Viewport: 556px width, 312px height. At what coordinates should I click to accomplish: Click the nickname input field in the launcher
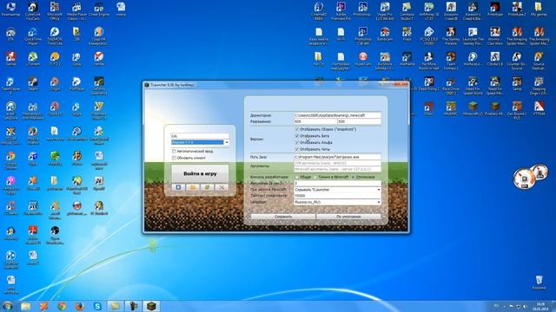[200, 136]
